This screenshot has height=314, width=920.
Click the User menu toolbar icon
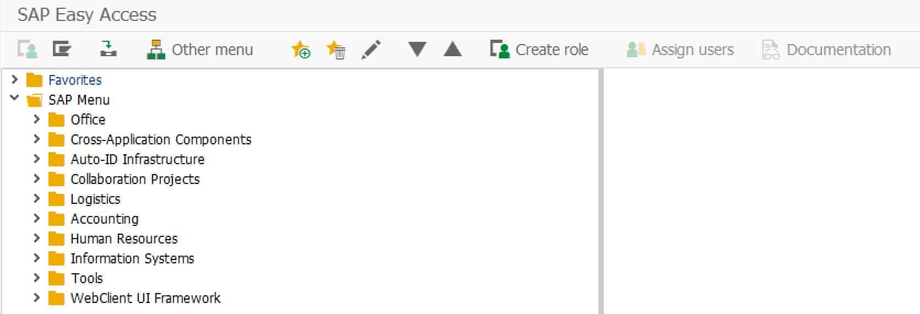coord(27,50)
